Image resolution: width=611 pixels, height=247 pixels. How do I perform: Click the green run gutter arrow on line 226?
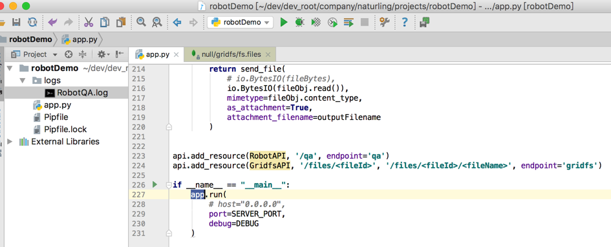(x=155, y=184)
